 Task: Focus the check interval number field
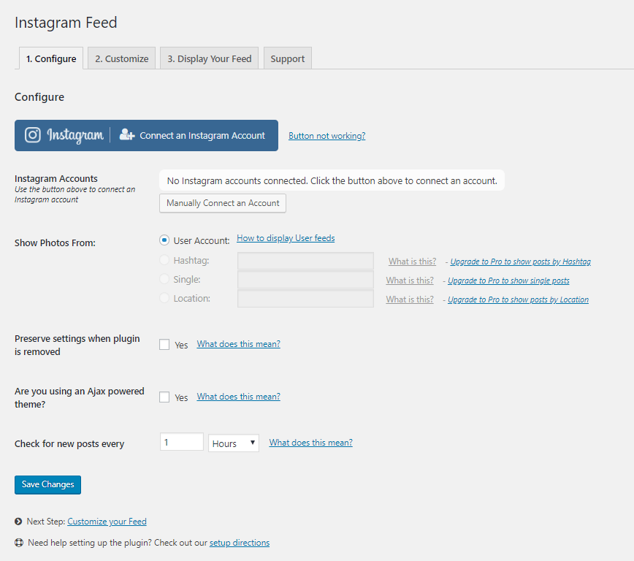(181, 443)
